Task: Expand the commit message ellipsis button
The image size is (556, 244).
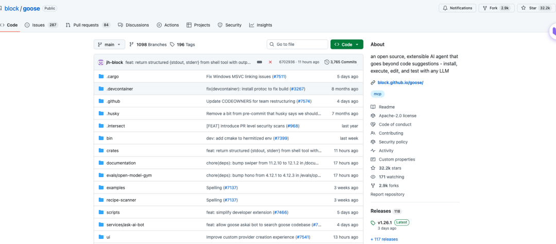Action: (x=259, y=62)
